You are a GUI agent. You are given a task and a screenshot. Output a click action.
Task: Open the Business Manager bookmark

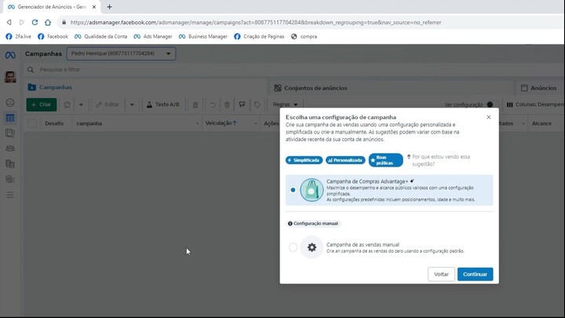click(x=203, y=36)
